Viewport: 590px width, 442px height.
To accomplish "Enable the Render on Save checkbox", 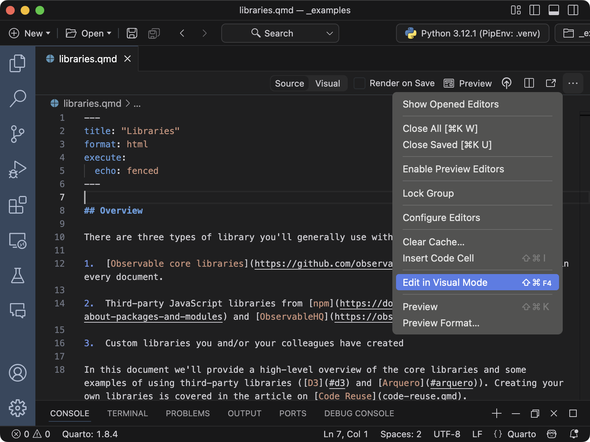I will click(x=359, y=83).
